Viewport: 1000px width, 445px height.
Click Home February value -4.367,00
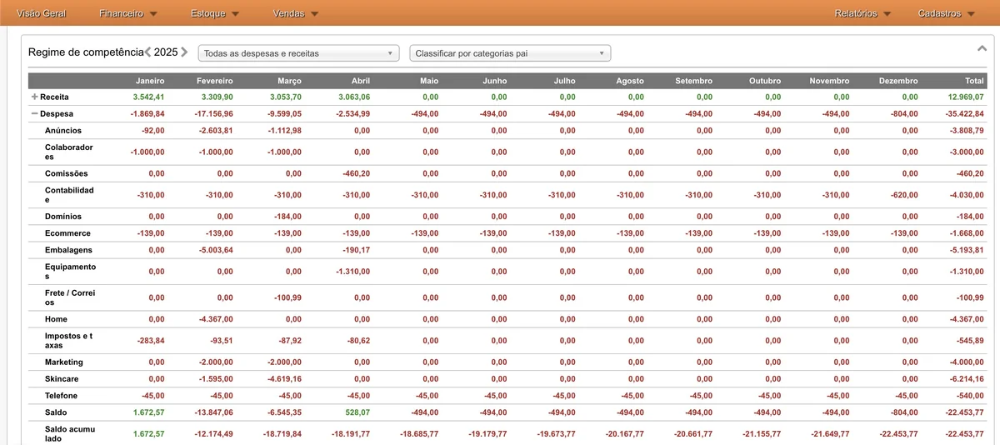(216, 319)
